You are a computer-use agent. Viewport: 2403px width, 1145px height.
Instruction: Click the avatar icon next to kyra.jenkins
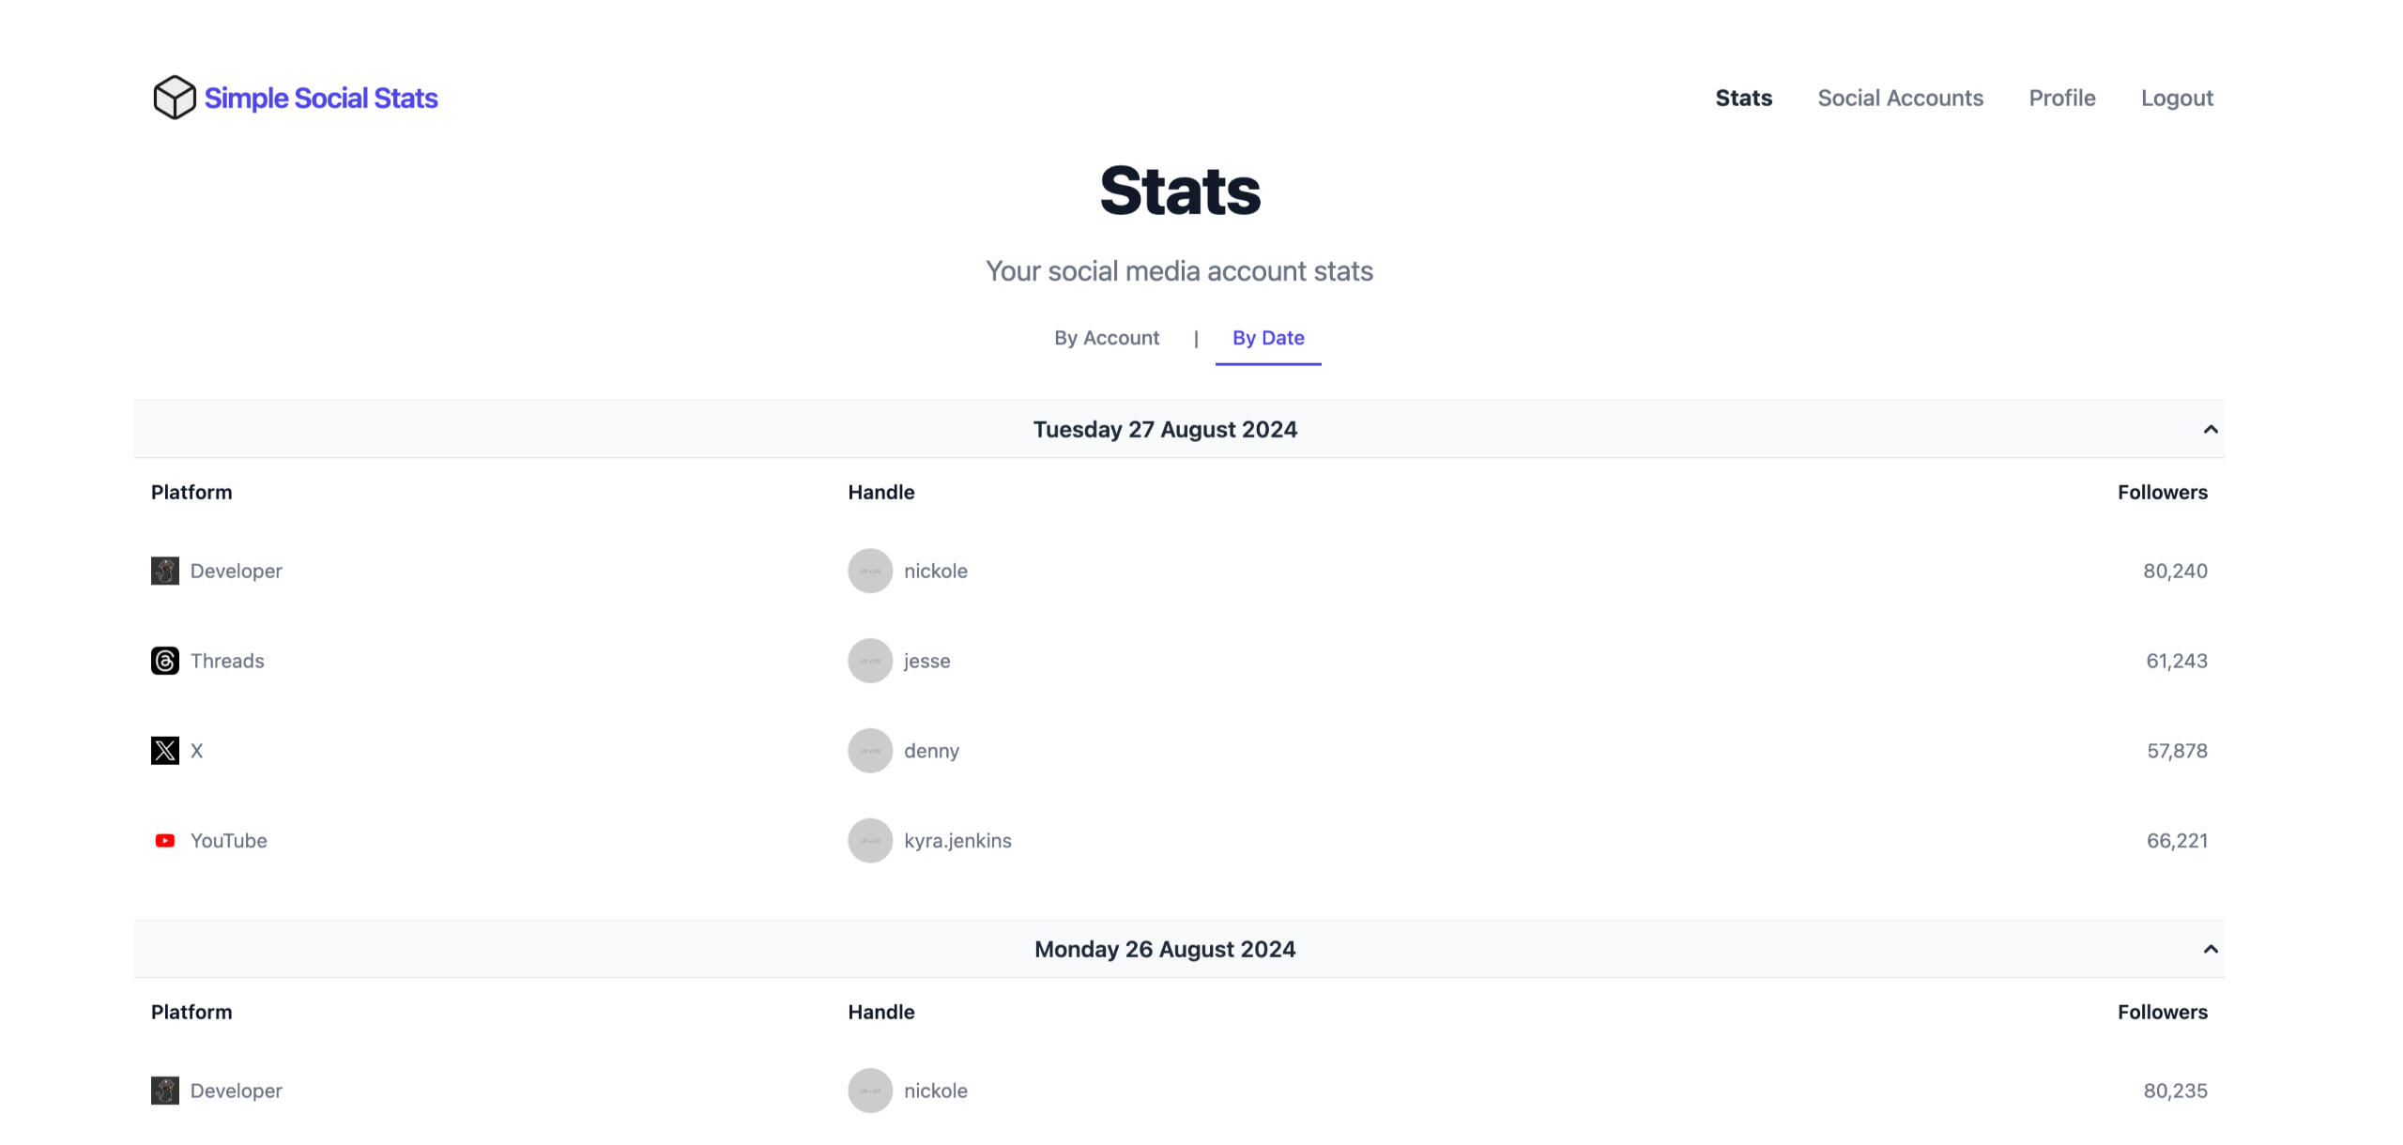click(869, 840)
